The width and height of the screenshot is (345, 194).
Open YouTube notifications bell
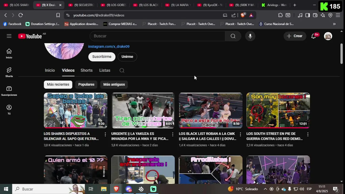(314, 36)
